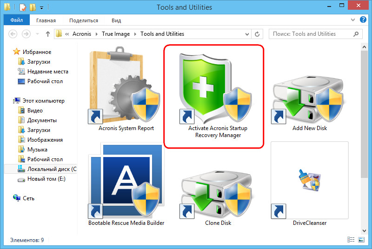The height and width of the screenshot is (249, 372).
Task: Select Bootable Rescue Media Builder icon
Action: click(126, 181)
